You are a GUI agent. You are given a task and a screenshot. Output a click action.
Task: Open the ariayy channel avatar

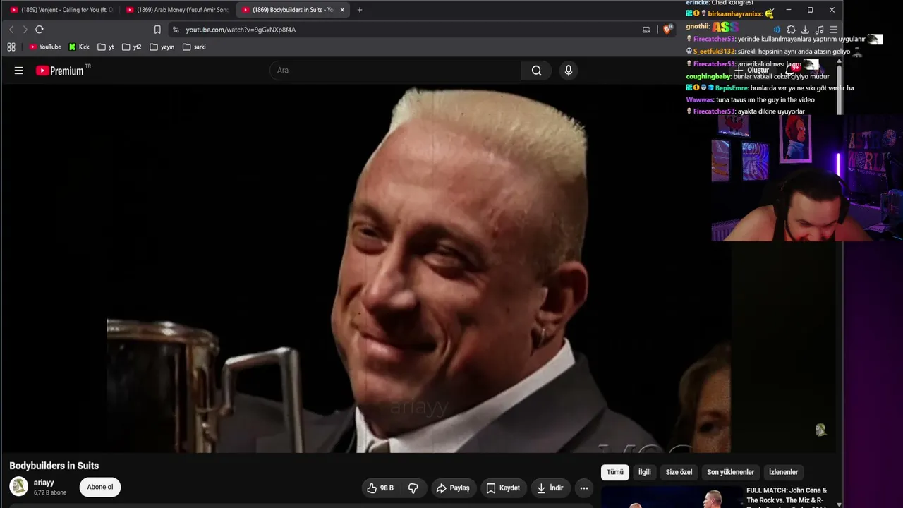pos(19,487)
